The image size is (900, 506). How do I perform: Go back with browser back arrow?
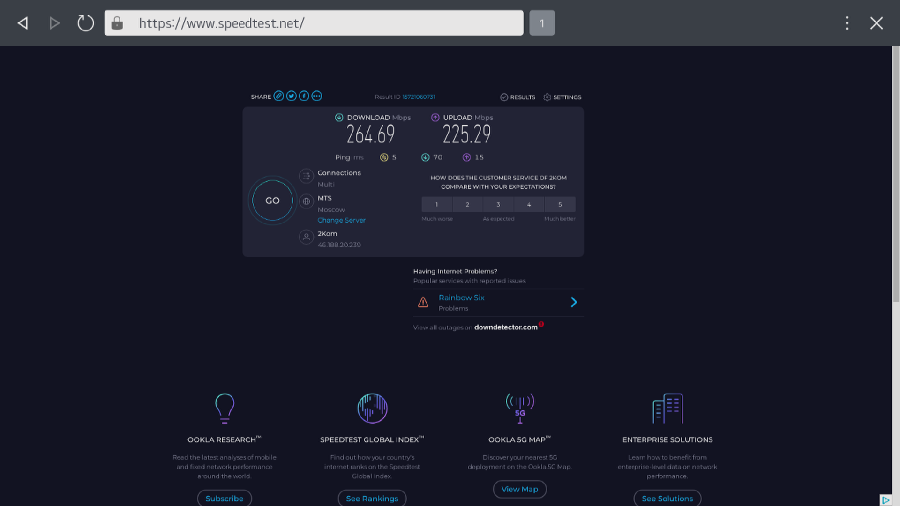point(23,23)
